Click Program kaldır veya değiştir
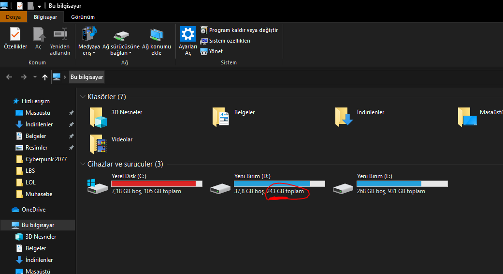 click(239, 30)
